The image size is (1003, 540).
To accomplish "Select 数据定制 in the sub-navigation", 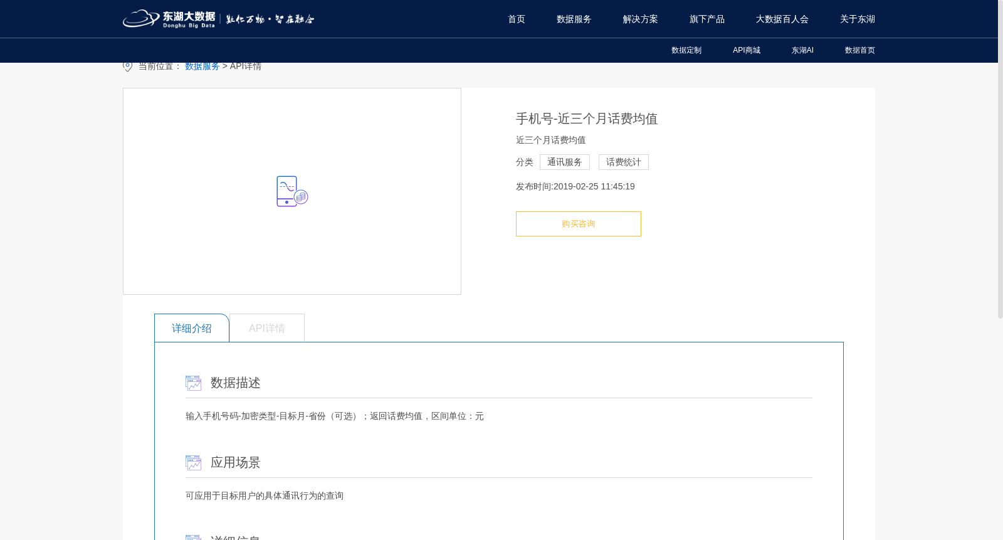I will coord(686,50).
